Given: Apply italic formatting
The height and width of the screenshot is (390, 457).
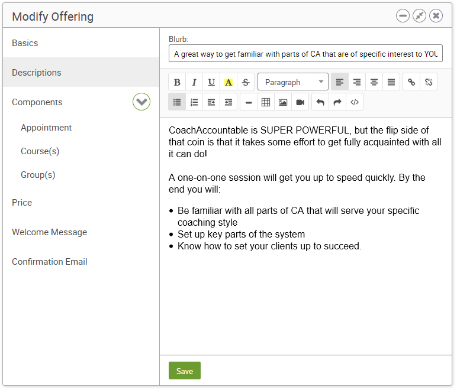Looking at the screenshot, I should [194, 82].
